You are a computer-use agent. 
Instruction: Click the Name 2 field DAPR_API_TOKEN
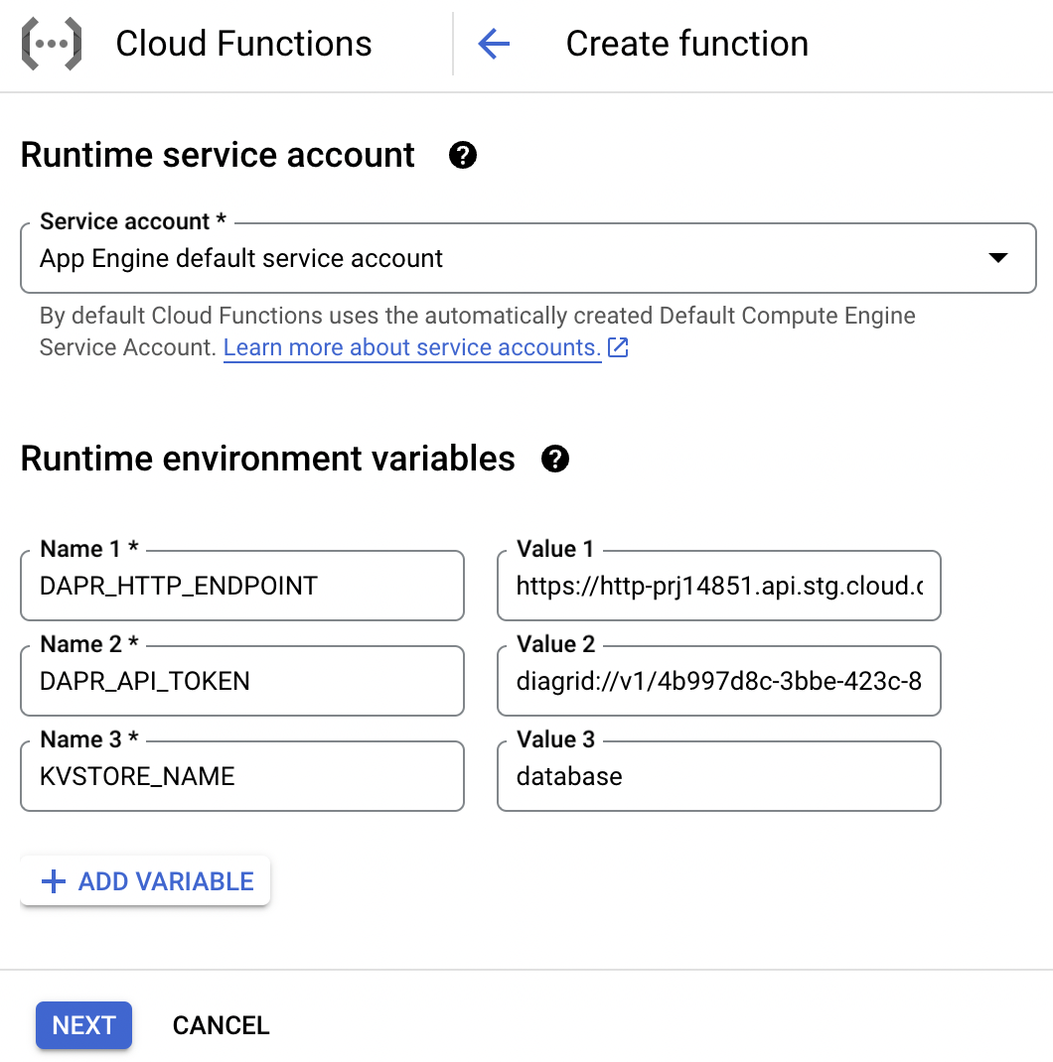click(x=241, y=682)
